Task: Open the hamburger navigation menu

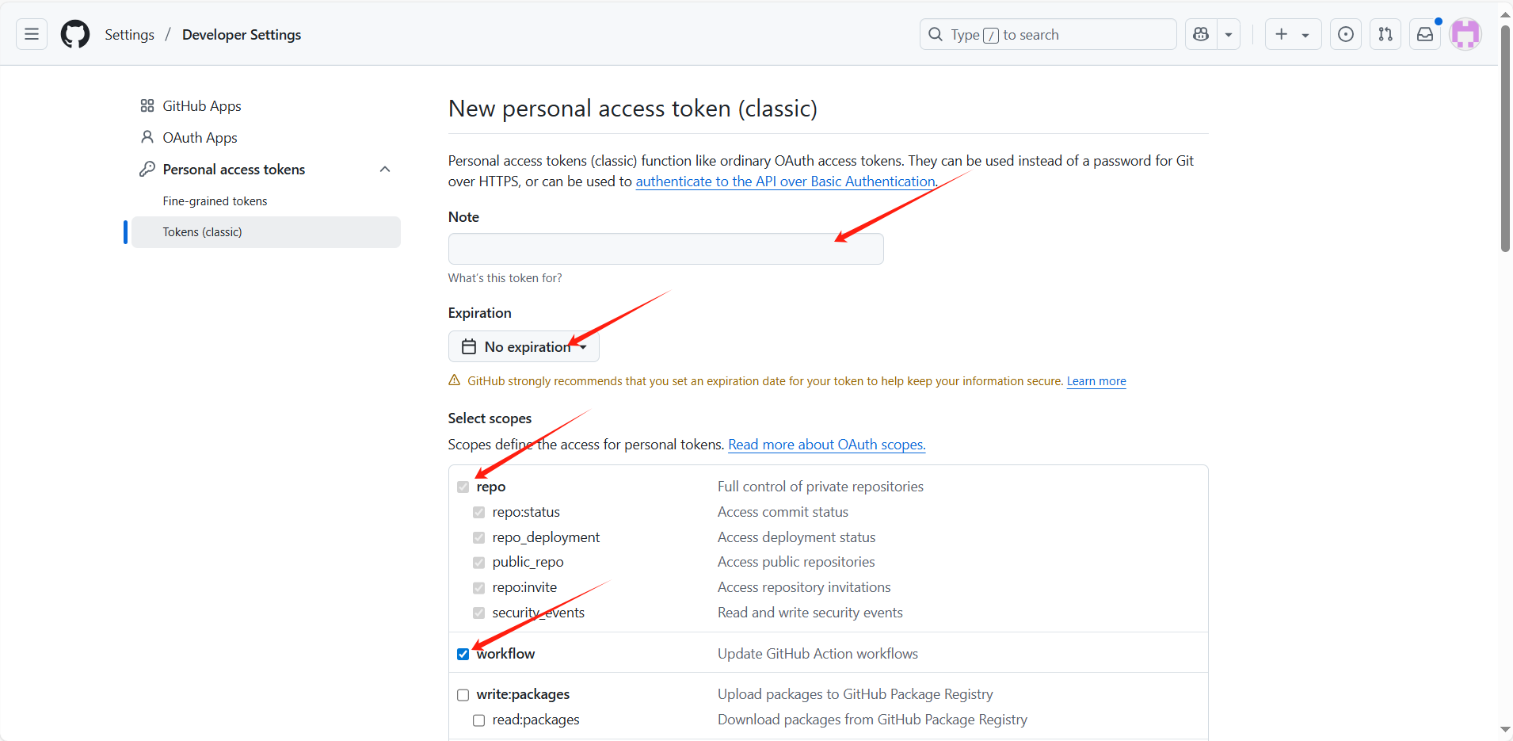Action: click(x=32, y=34)
